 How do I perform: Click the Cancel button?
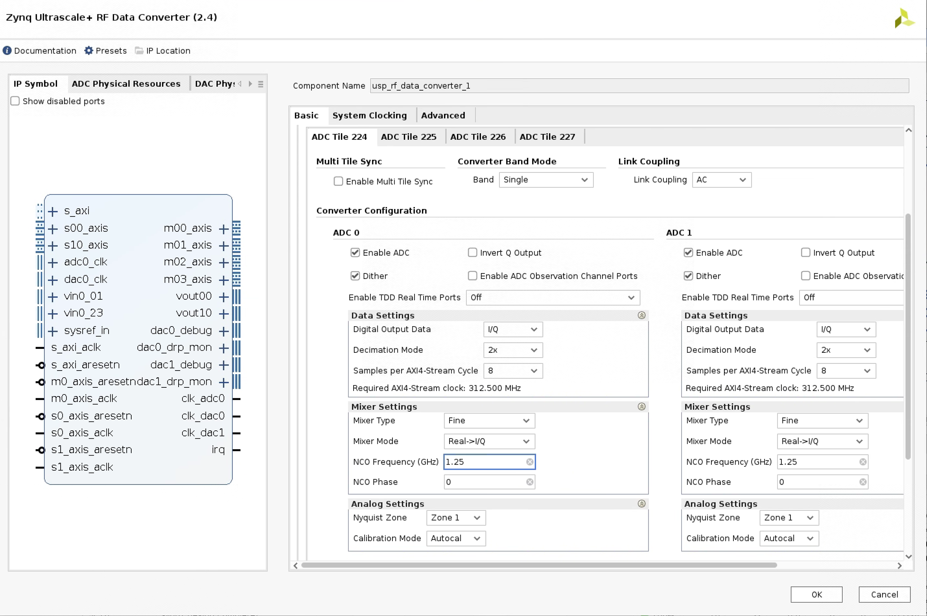[x=884, y=594]
